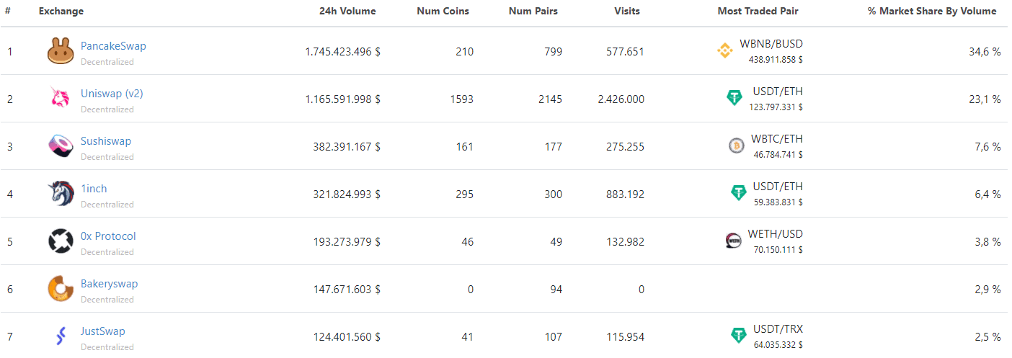Click the Bakeryswap donut logo
The height and width of the screenshot is (358, 1012).
pos(61,289)
